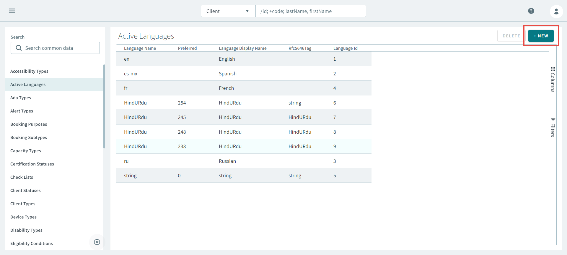Open Booking Purposes from the sidebar
Image resolution: width=567 pixels, height=255 pixels.
[x=29, y=124]
